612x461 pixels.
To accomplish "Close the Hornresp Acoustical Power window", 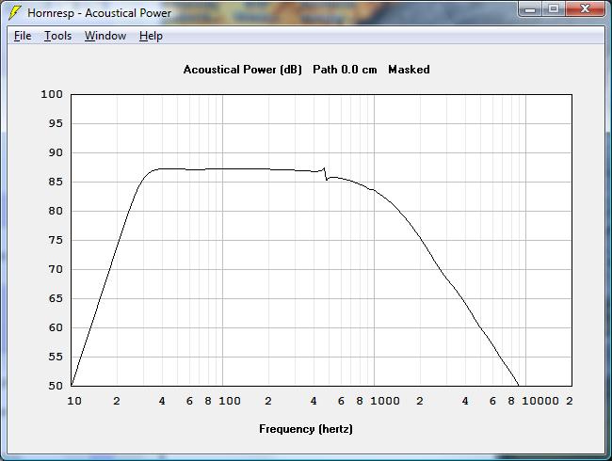I will pos(585,9).
